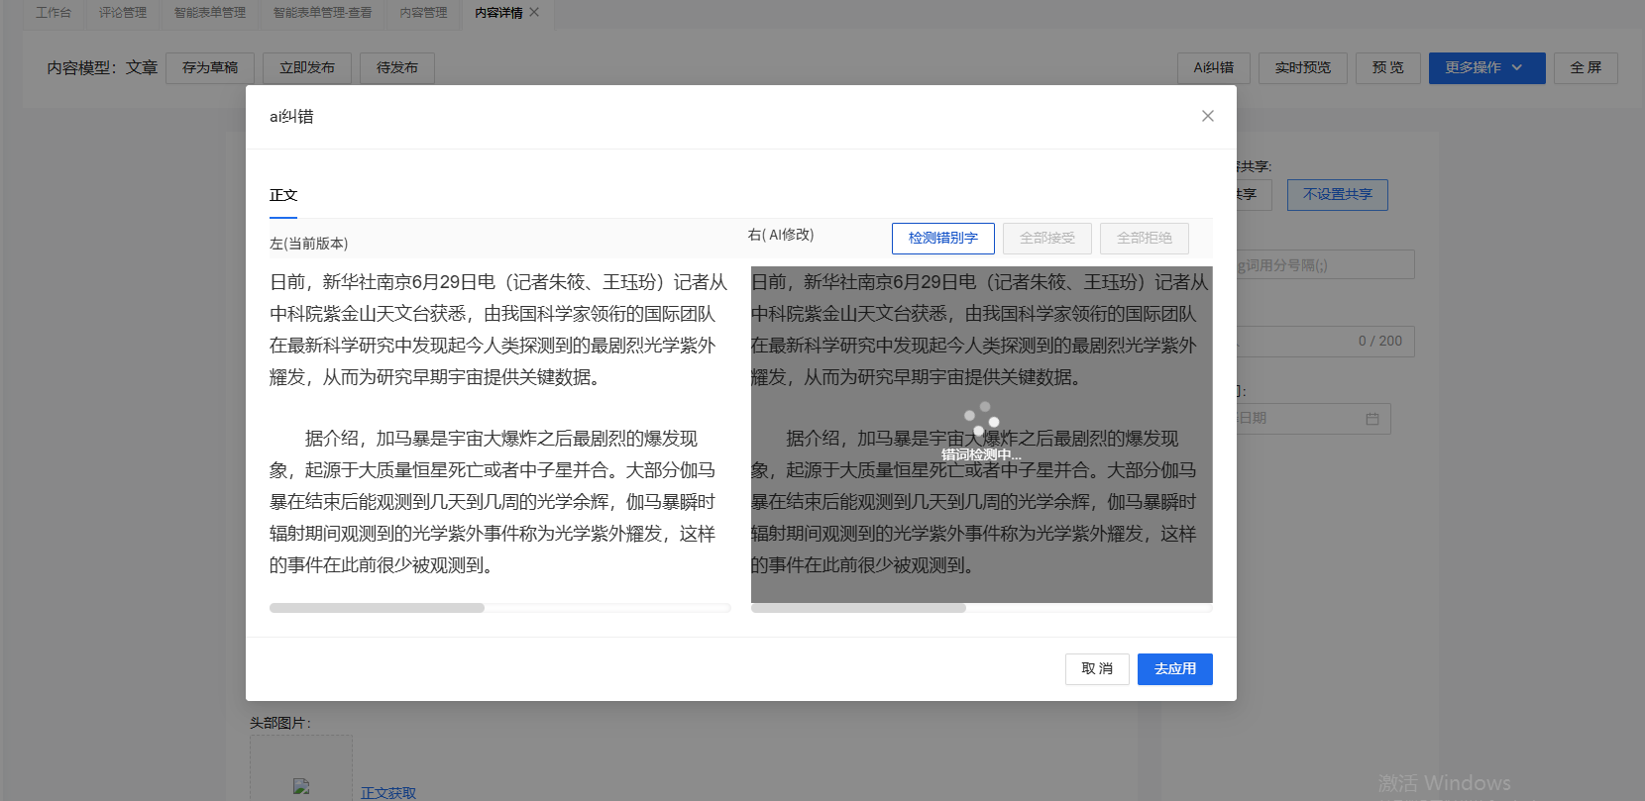Image resolution: width=1645 pixels, height=801 pixels.
Task: Open the 内容管理 tab
Action: pyautogui.click(x=423, y=13)
